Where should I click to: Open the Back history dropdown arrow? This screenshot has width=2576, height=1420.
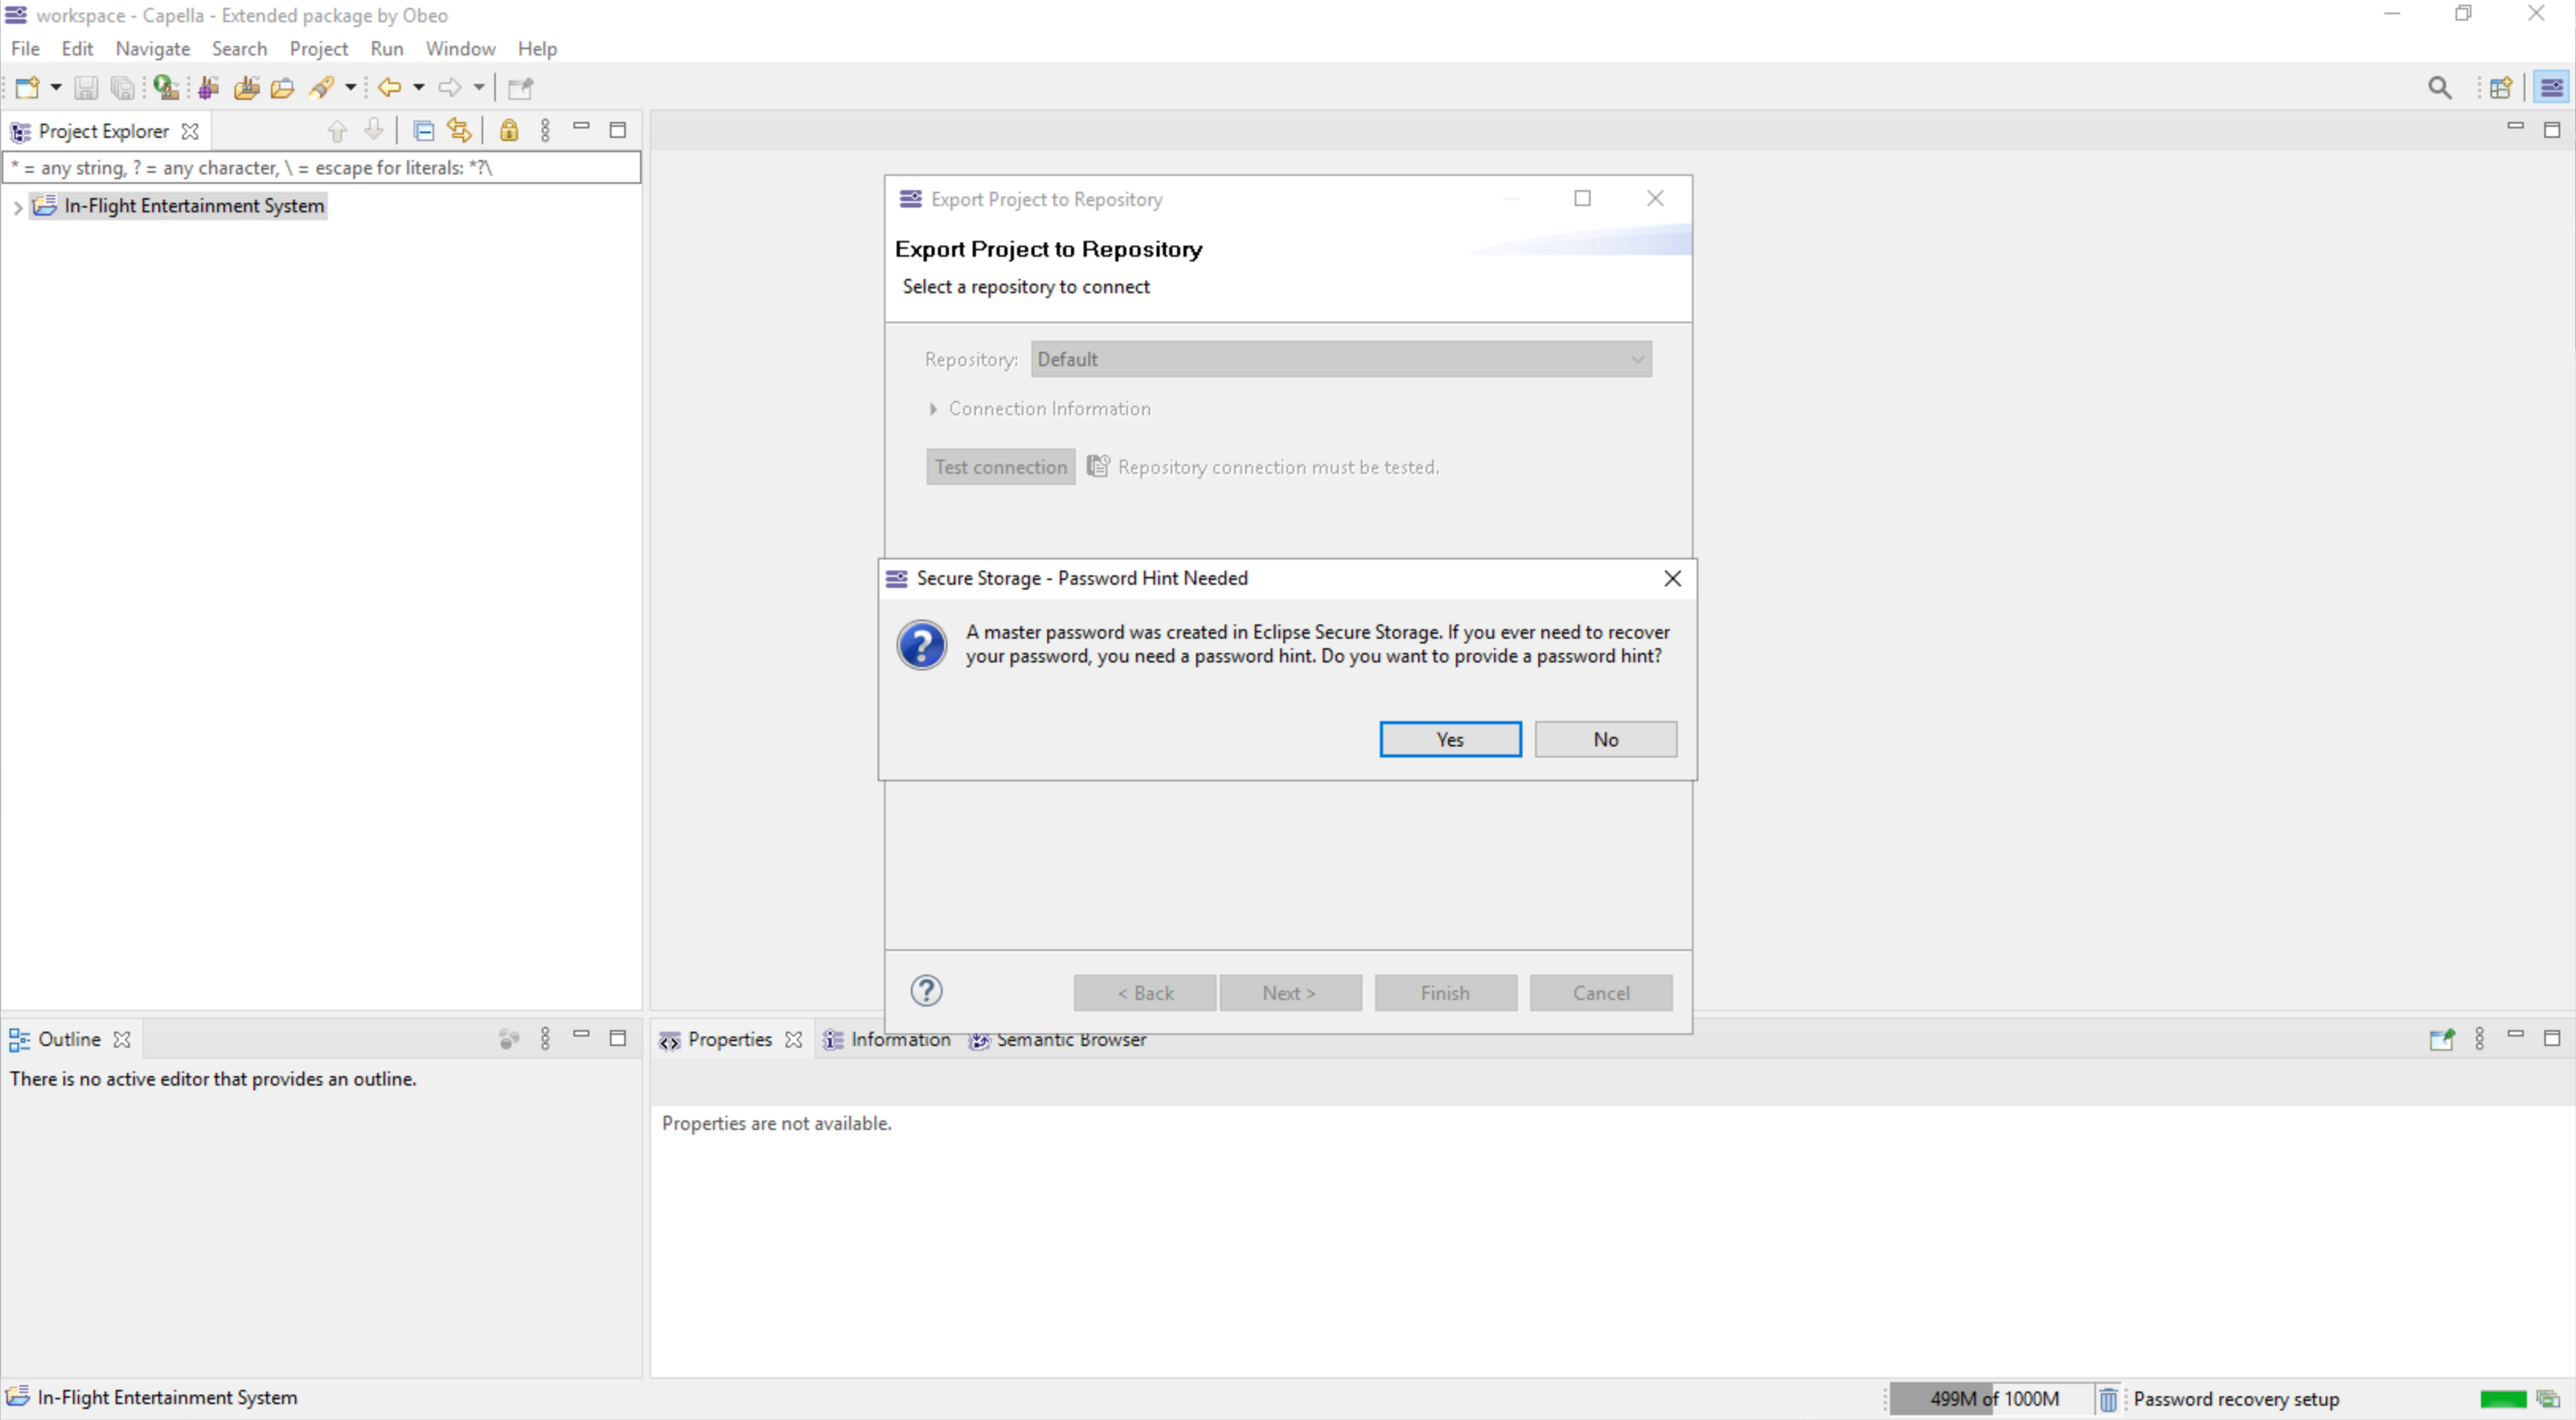419,88
